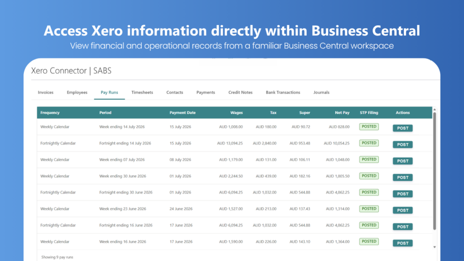Click the vertical scrollbar thumb of the table
The width and height of the screenshot is (464, 261).
point(435,171)
